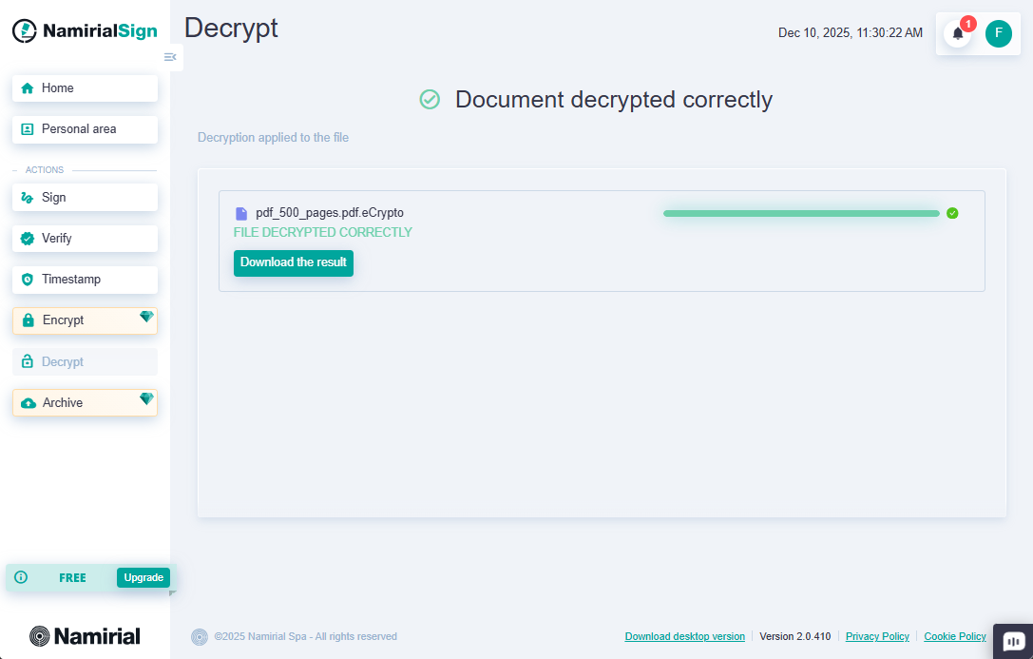The height and width of the screenshot is (659, 1033).
Task: Open the Timestamp action
Action: (x=85, y=280)
